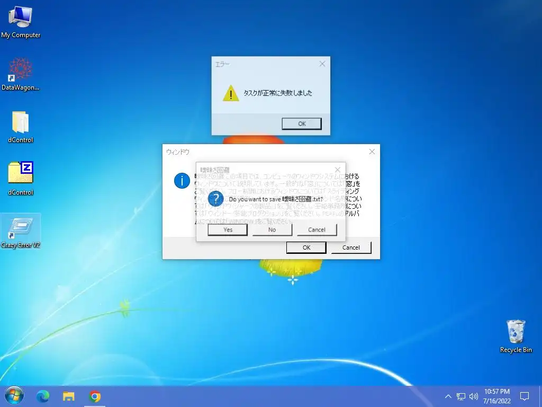Click Cancel in the save prompt

pos(317,230)
